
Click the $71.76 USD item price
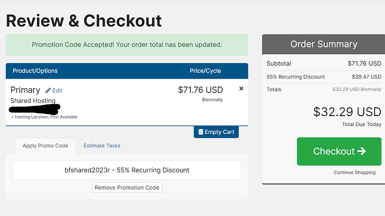200,90
